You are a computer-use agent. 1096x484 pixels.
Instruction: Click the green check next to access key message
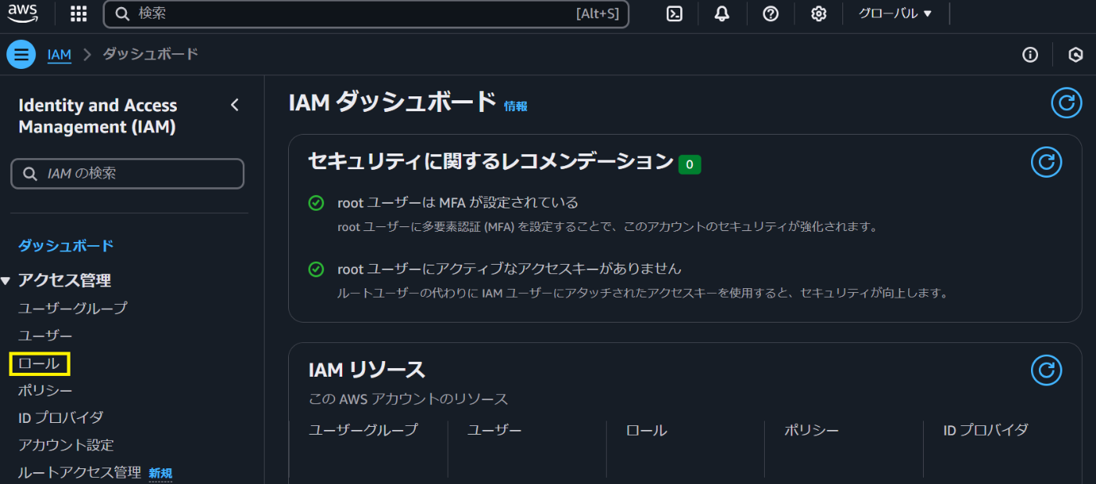click(315, 269)
